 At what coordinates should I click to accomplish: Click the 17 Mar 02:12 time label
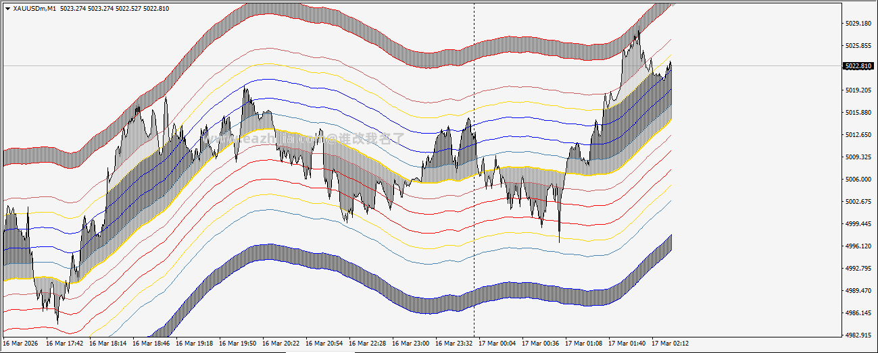click(x=670, y=344)
